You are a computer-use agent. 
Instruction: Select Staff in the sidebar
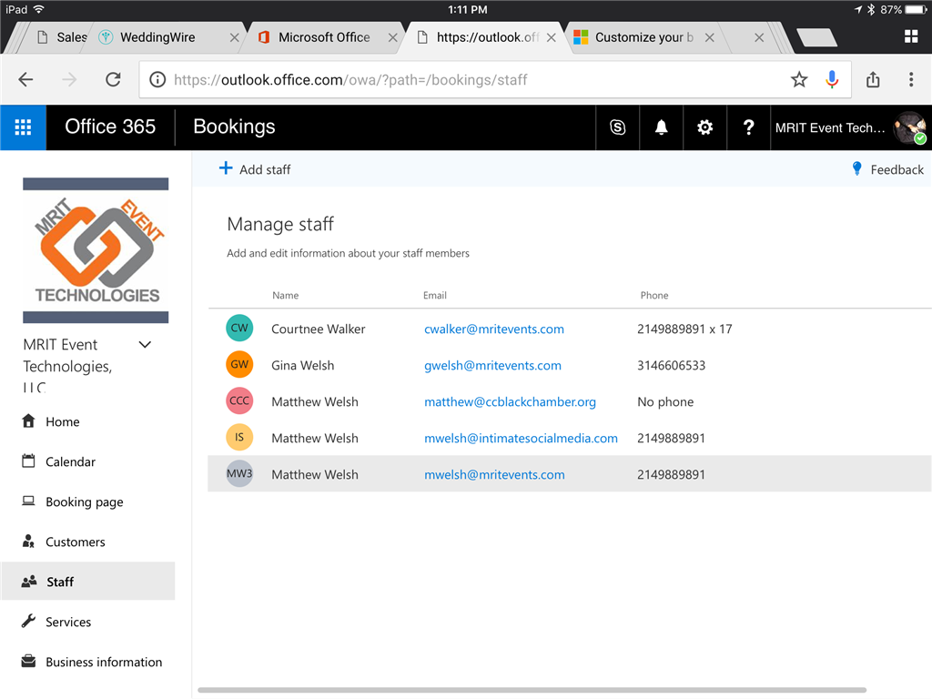[x=88, y=582]
